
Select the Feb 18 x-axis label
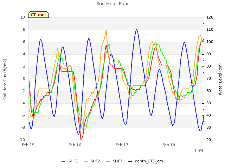pos(169,145)
